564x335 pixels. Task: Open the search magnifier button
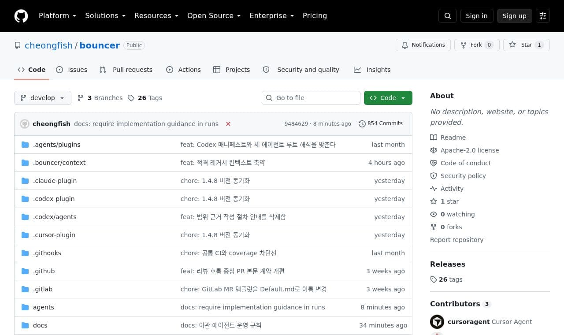click(x=448, y=16)
